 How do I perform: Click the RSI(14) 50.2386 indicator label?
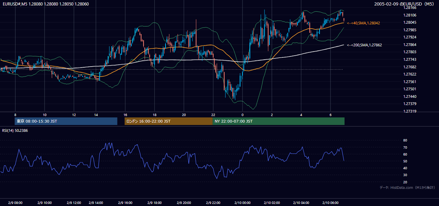15,130
